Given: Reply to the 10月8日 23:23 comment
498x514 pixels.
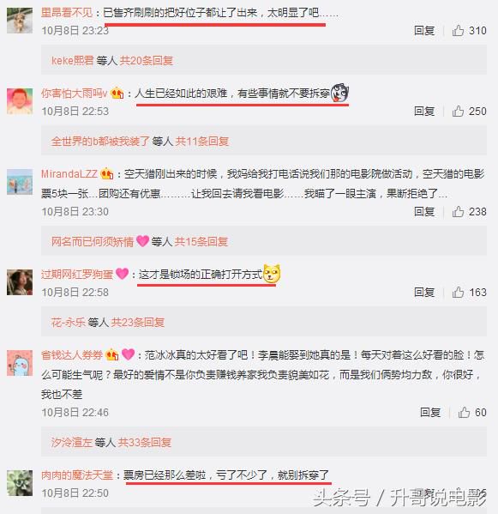Looking at the screenshot, I should tap(424, 31).
